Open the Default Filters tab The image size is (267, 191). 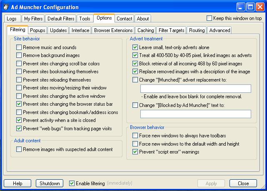61,19
